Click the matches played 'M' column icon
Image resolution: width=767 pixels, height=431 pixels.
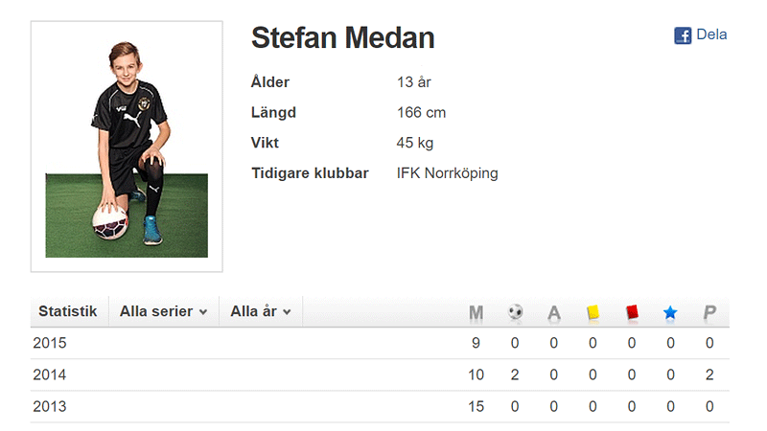[x=476, y=312]
